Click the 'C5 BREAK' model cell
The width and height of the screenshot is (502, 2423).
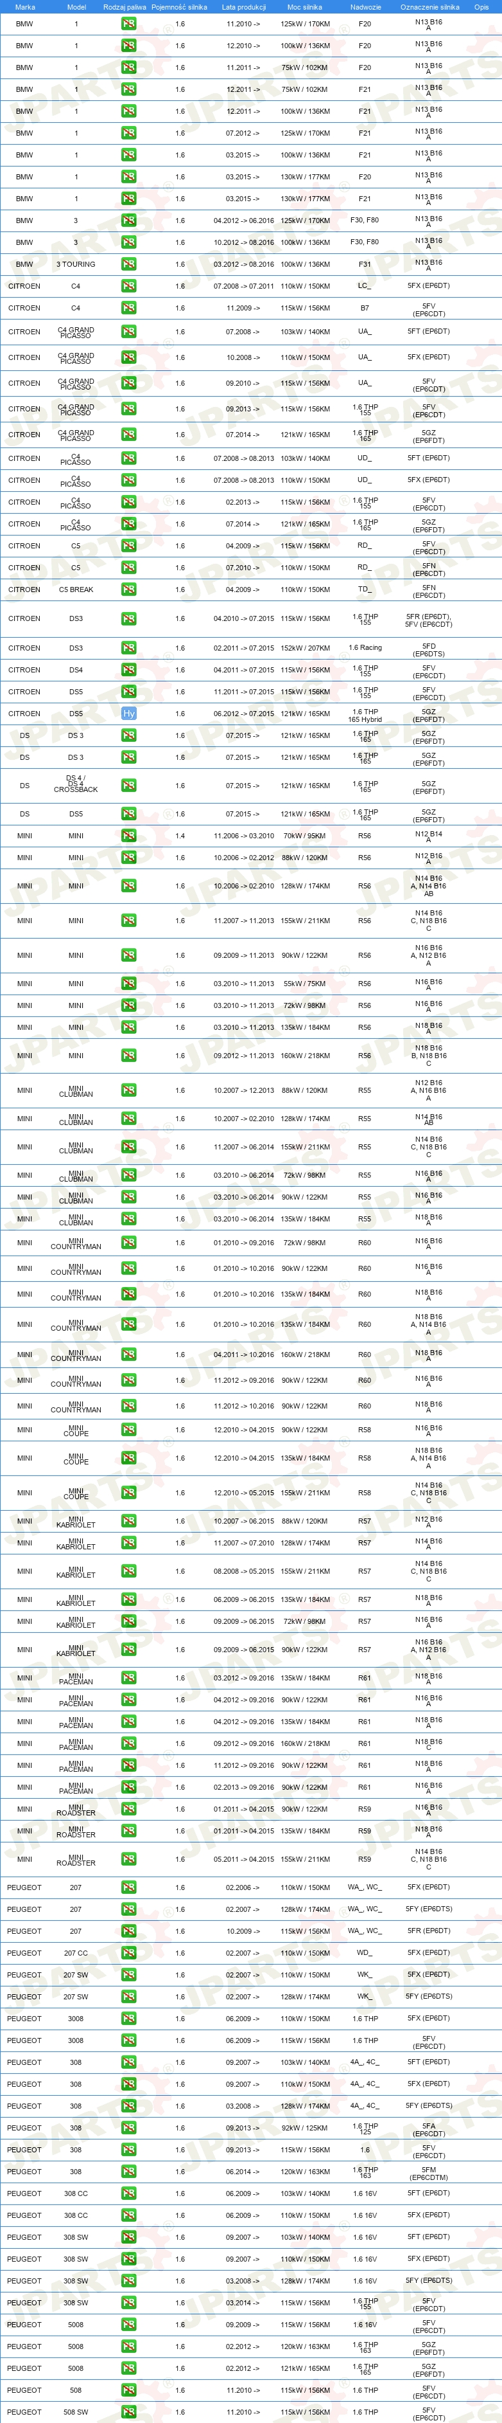(76, 590)
